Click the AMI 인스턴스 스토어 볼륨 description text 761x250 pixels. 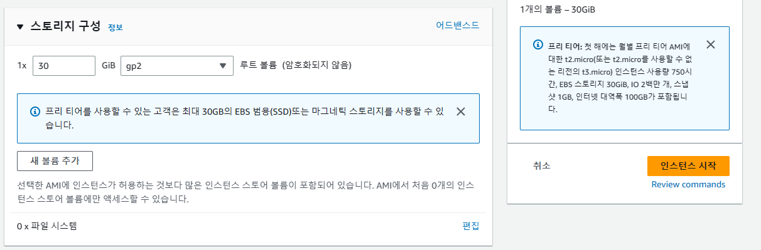(246, 193)
